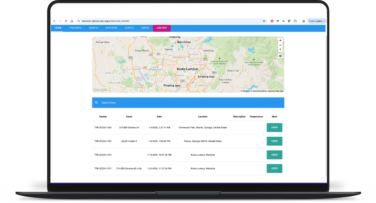The width and height of the screenshot is (376, 203).
Task: Locate me using the map geolocate icon
Action: point(280,56)
